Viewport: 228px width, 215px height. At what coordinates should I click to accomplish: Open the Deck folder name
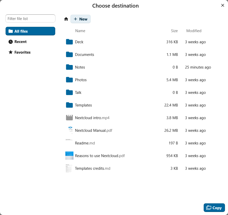tap(79, 42)
